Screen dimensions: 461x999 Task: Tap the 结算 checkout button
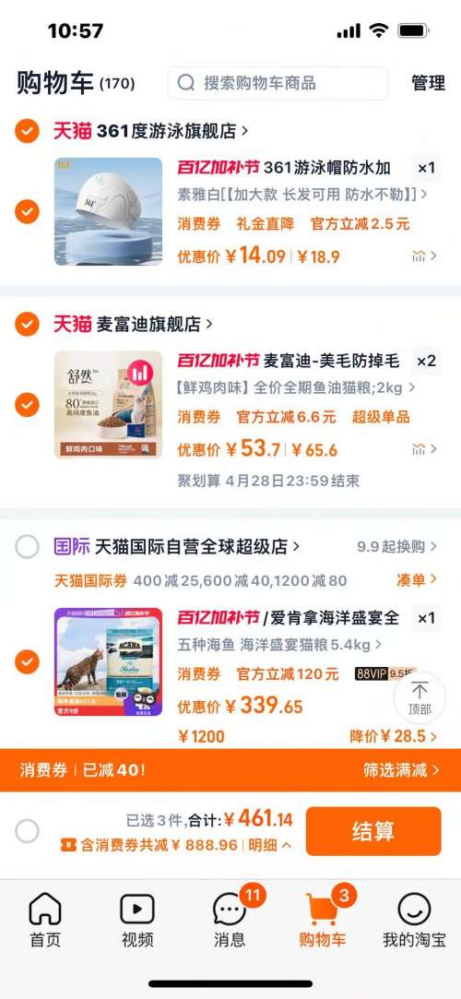(x=373, y=831)
